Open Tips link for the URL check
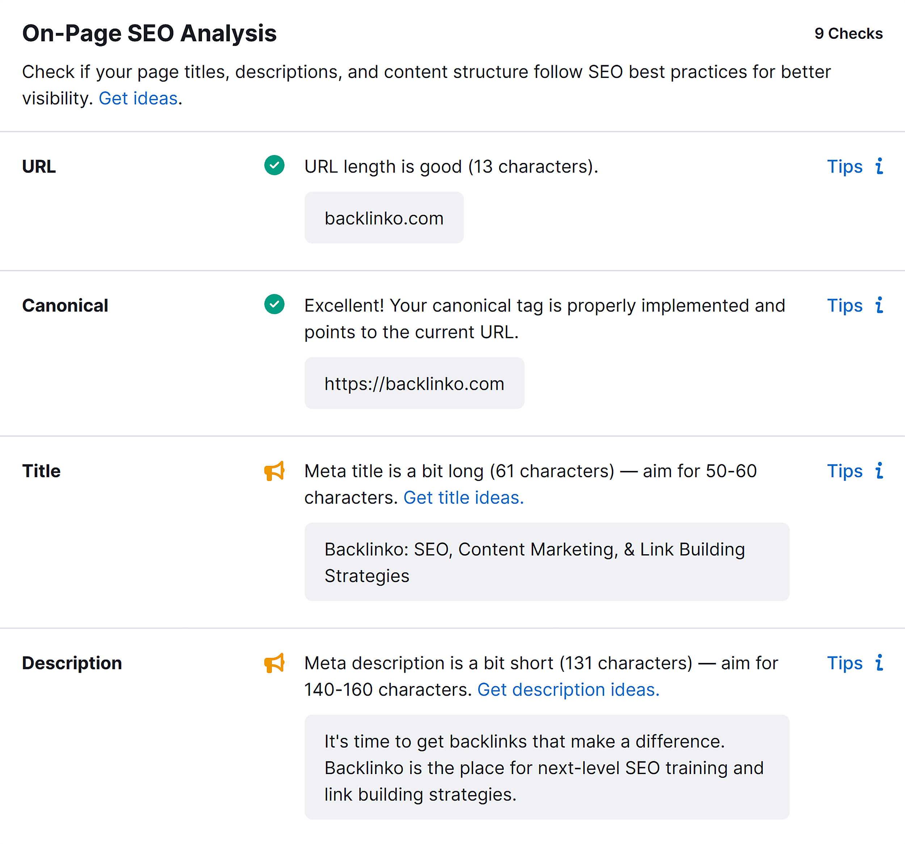 (x=845, y=167)
